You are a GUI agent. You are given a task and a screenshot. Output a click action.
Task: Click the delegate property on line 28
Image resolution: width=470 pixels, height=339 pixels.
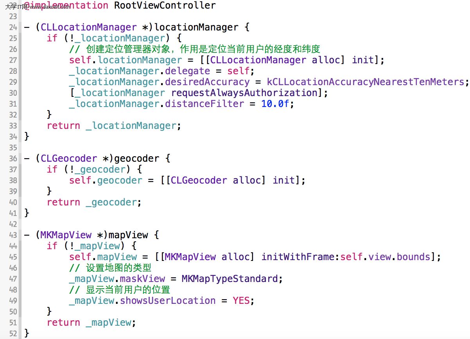(188, 71)
